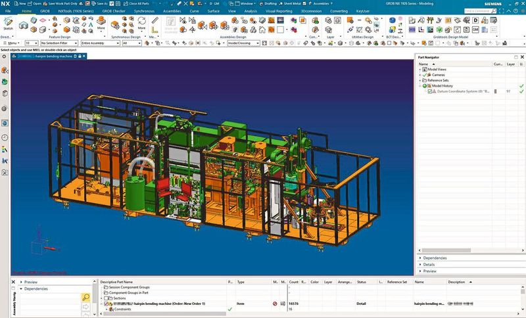The image size is (526, 318).
Task: Open the Assembly Navigator icon in left sidebar
Action: [x=5, y=70]
